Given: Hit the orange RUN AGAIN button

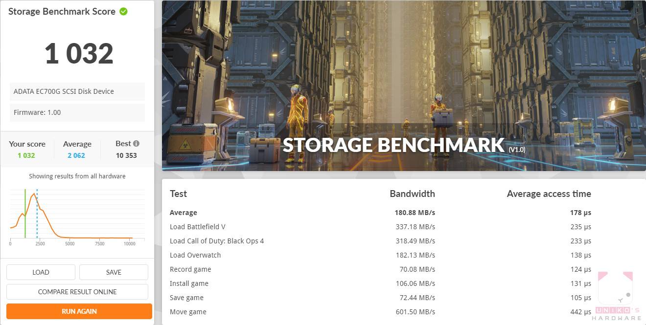Looking at the screenshot, I should [x=79, y=311].
